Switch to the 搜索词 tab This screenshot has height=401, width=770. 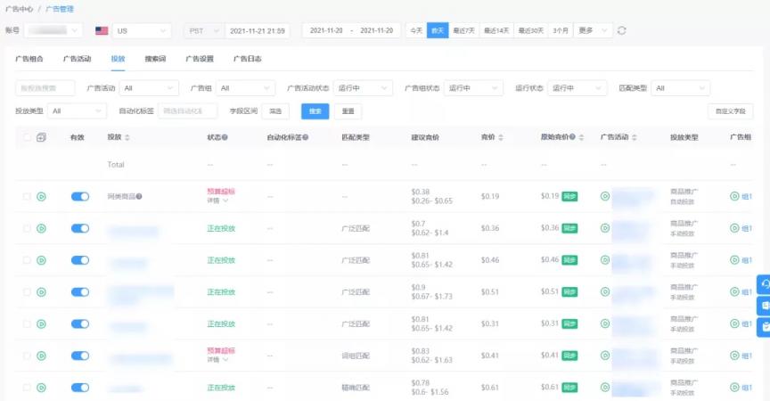pyautogui.click(x=155, y=59)
